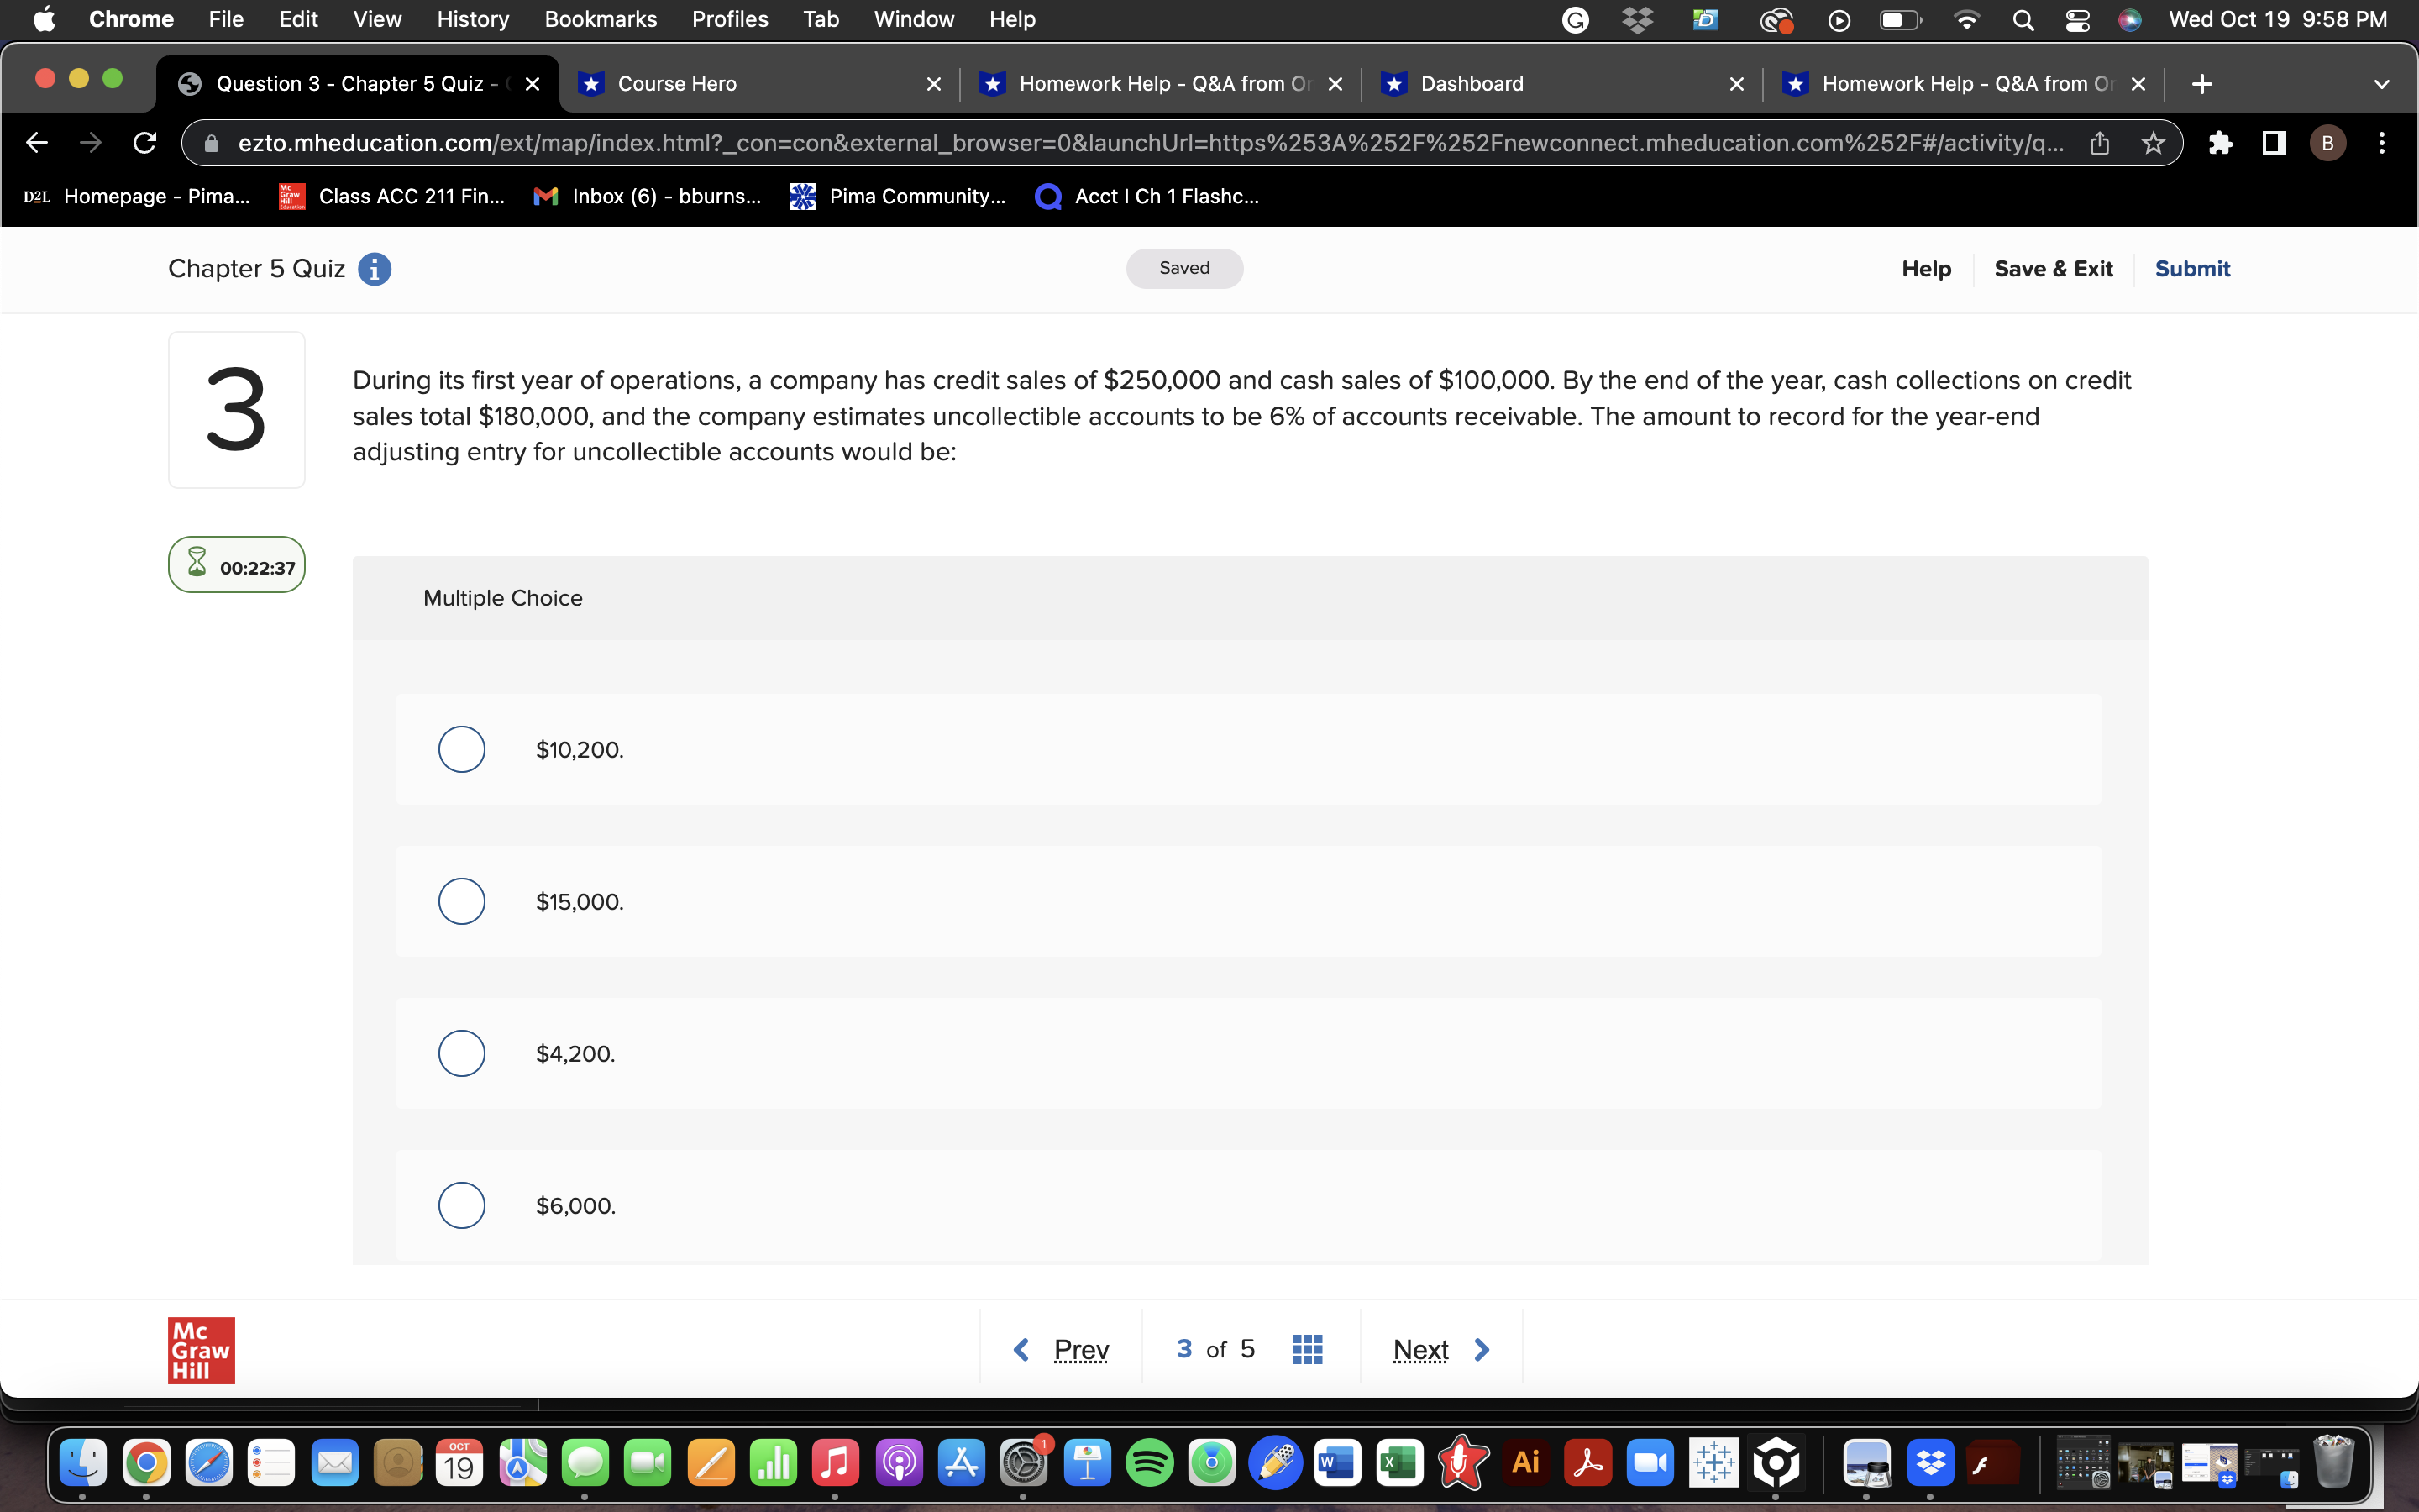Reload the page using the refresh icon

point(144,143)
